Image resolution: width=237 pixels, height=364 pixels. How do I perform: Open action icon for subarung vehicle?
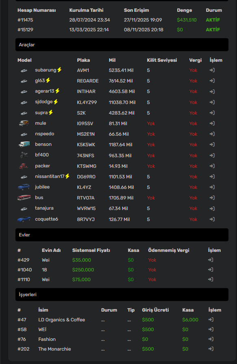tap(212, 70)
